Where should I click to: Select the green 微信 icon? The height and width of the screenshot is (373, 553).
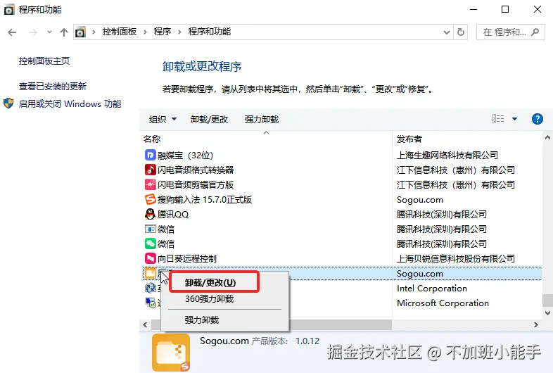[151, 244]
